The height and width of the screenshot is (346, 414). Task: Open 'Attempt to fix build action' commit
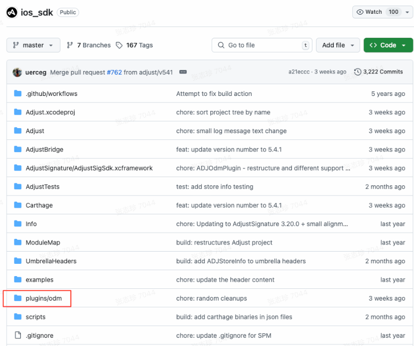point(214,94)
